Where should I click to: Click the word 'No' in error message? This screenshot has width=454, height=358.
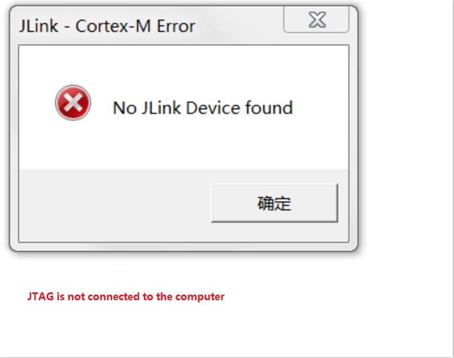(x=125, y=108)
